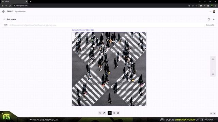
Task: Click the green browser profile icon
Action: (x=212, y=6)
